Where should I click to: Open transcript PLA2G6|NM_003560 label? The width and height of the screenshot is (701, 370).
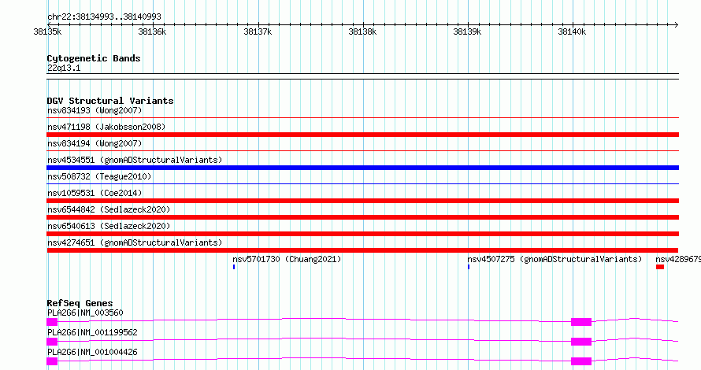pos(85,313)
